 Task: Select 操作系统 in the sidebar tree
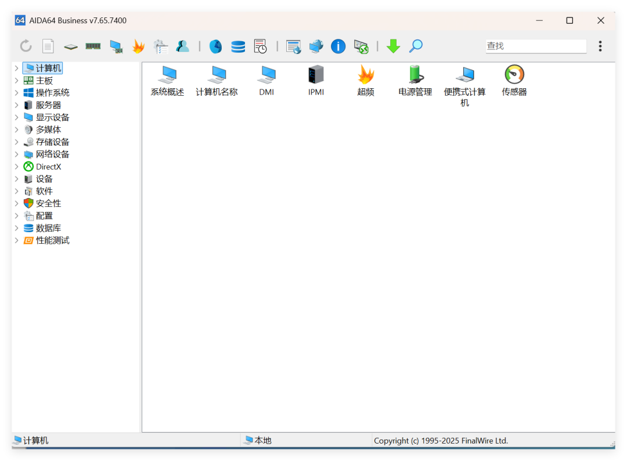(53, 93)
